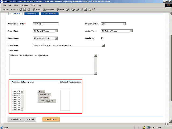The height and width of the screenshot is (129, 172).
Task: Click the Edit page toolbar icon
Action: click(81, 9)
